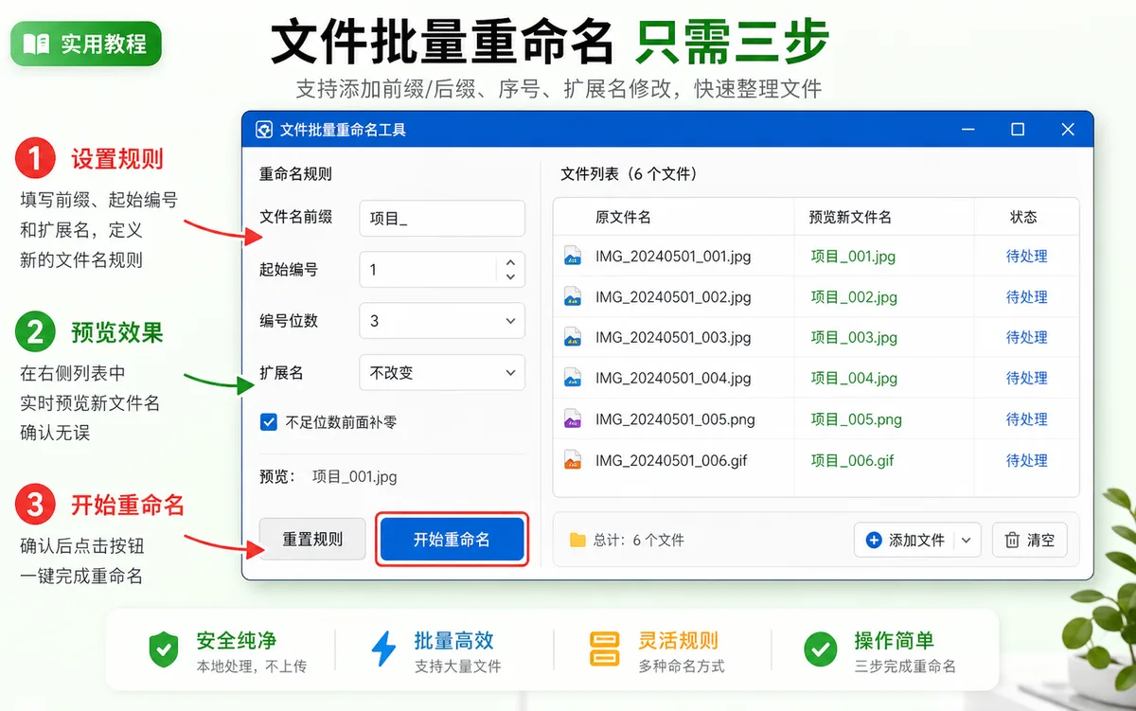Click the 总计: 6 个文件 summary text
Image resolution: width=1136 pixels, height=711 pixels.
(639, 541)
